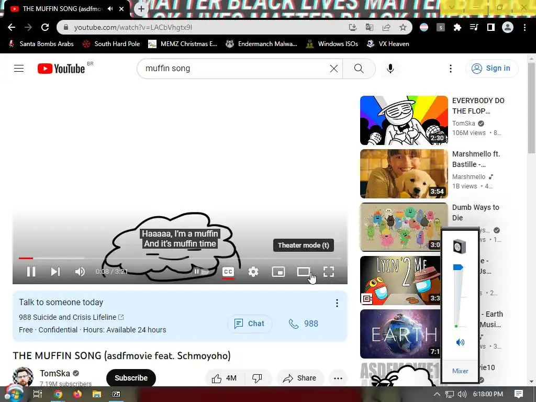Open Chrome three-dot menu
The image size is (536, 402).
point(524,27)
